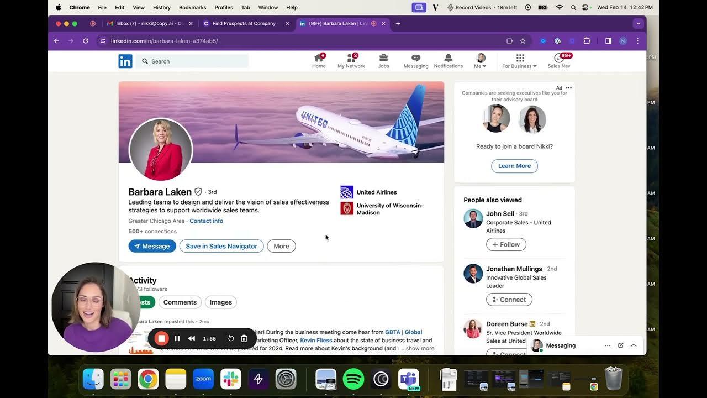Open Slack from the Dock
This screenshot has height=398, width=707.
[x=231, y=379]
